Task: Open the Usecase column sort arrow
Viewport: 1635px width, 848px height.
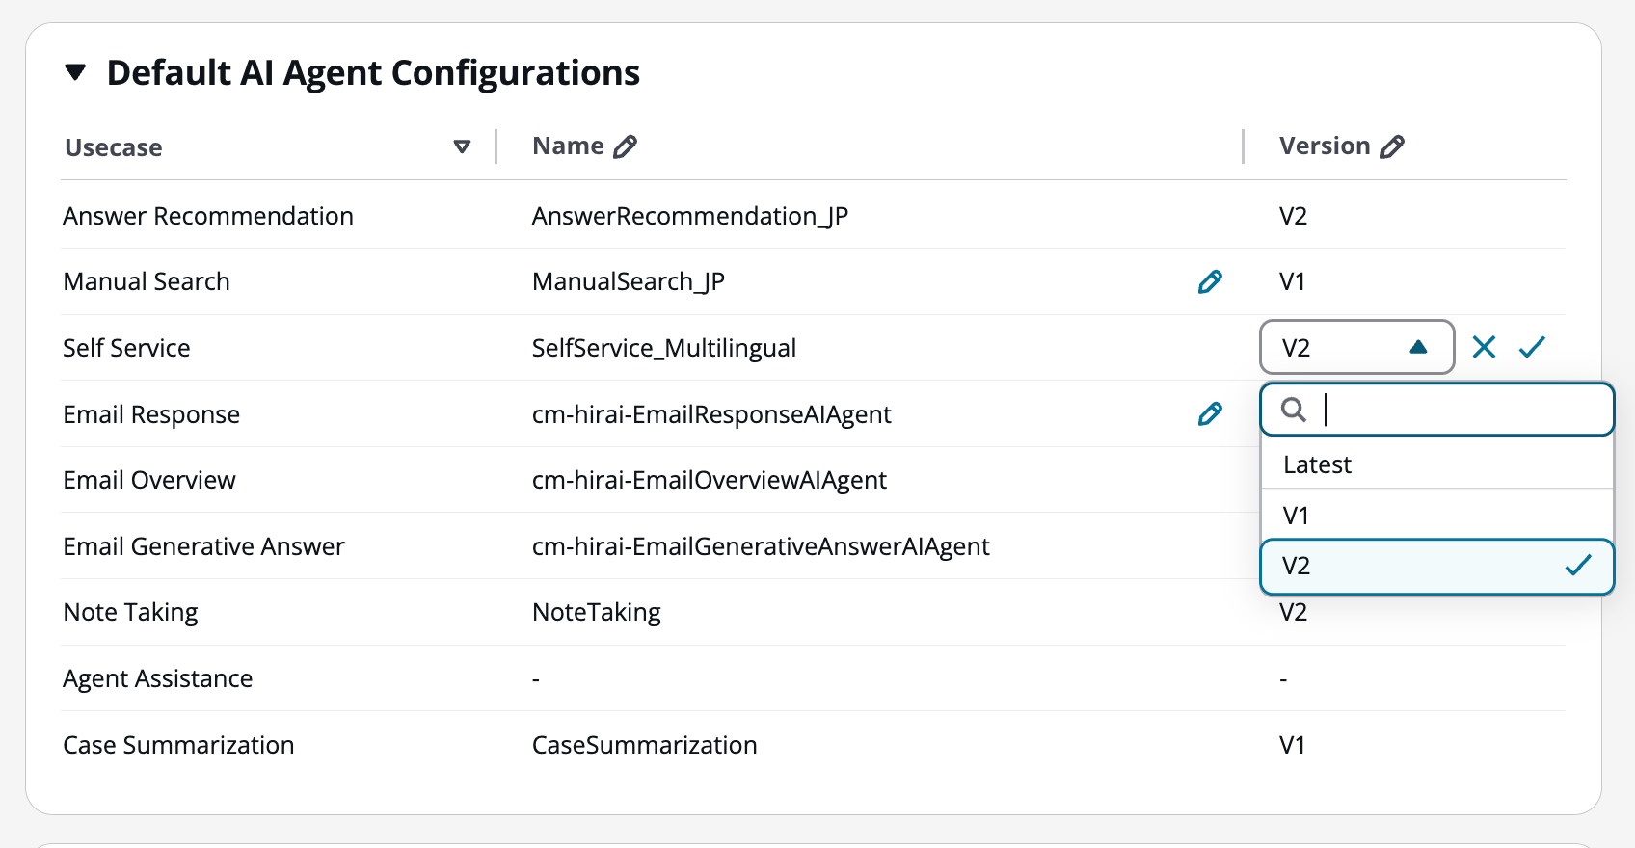Action: [462, 146]
